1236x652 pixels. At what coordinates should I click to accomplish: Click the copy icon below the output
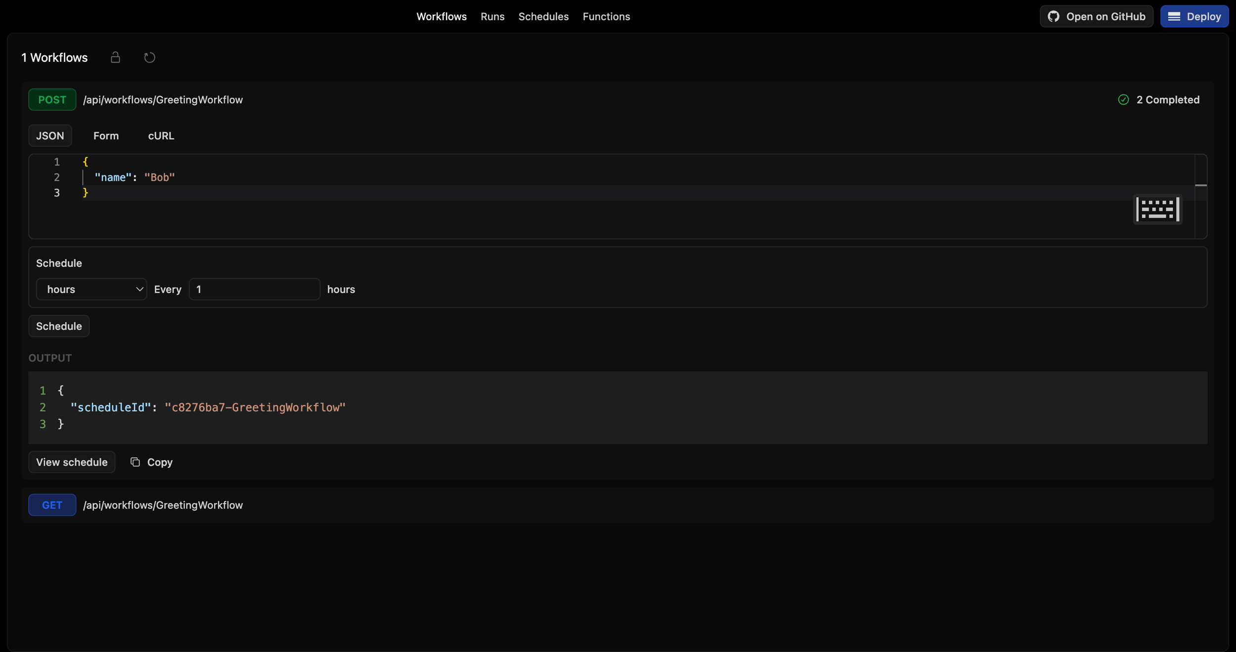pyautogui.click(x=135, y=462)
